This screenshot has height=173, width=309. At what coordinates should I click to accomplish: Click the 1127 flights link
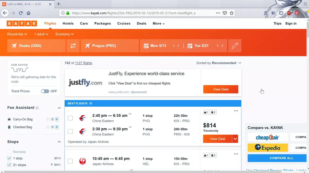click(83, 63)
